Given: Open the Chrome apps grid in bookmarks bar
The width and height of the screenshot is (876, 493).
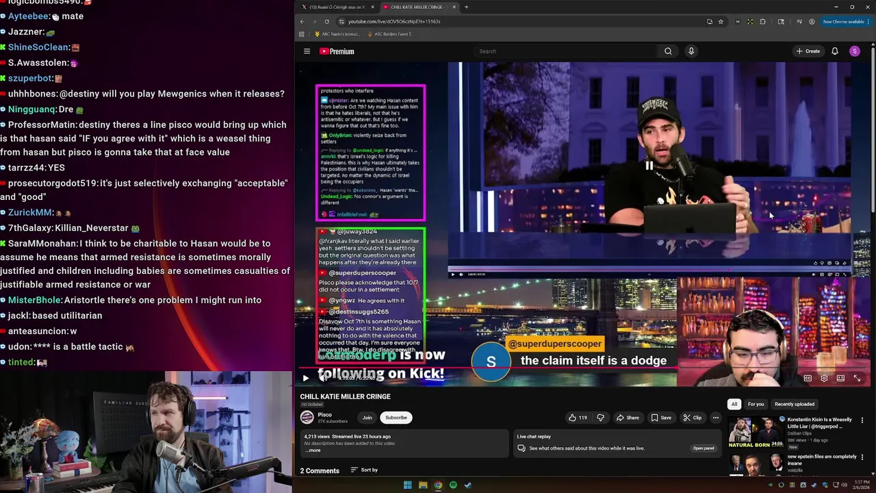Looking at the screenshot, I should click(x=301, y=34).
